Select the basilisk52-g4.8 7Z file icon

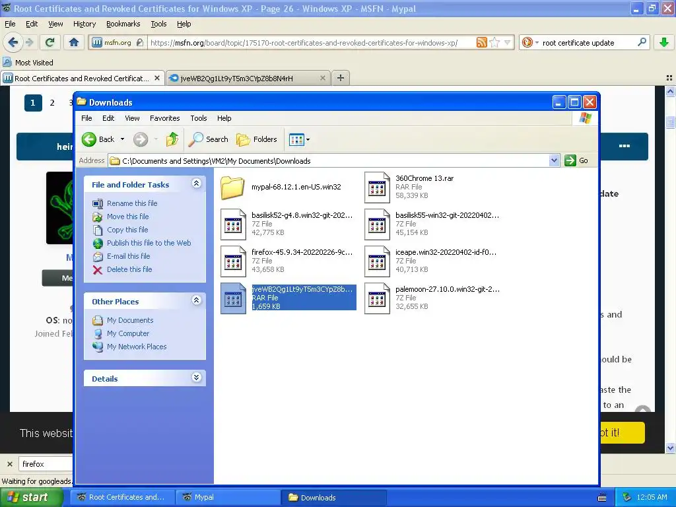pos(233,224)
